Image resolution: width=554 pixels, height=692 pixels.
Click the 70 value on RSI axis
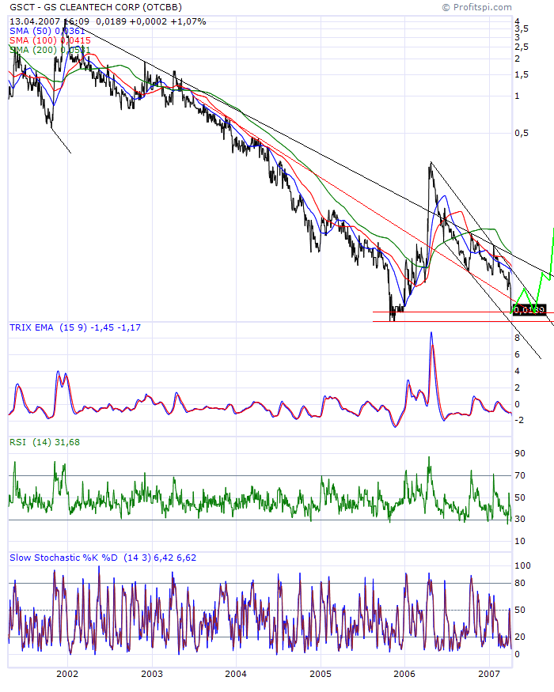tap(520, 476)
